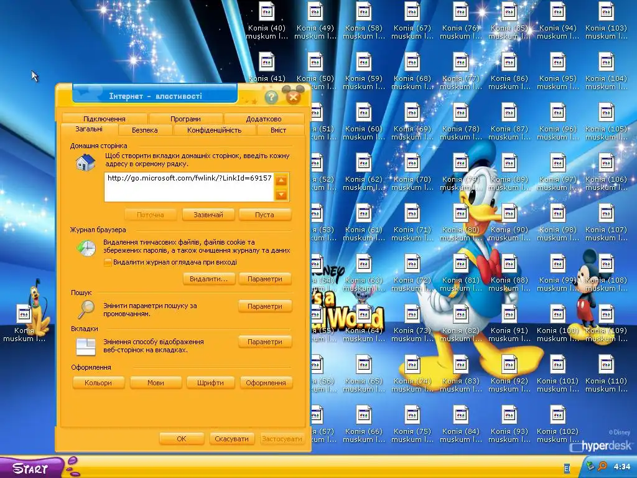Viewport: 637px width, 478px height.
Task: Select the Копія (94) desktop icon
Action: click(x=558, y=21)
